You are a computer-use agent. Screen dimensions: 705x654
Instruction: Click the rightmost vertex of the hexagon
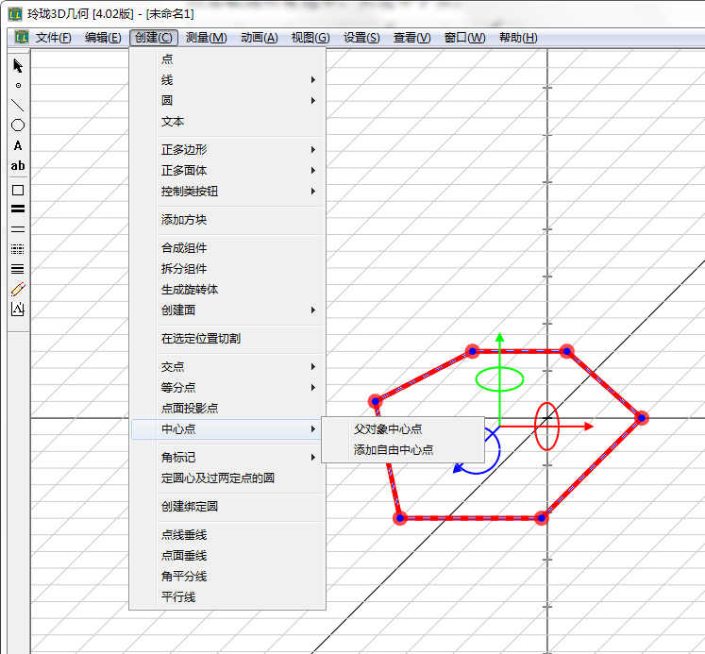(641, 418)
